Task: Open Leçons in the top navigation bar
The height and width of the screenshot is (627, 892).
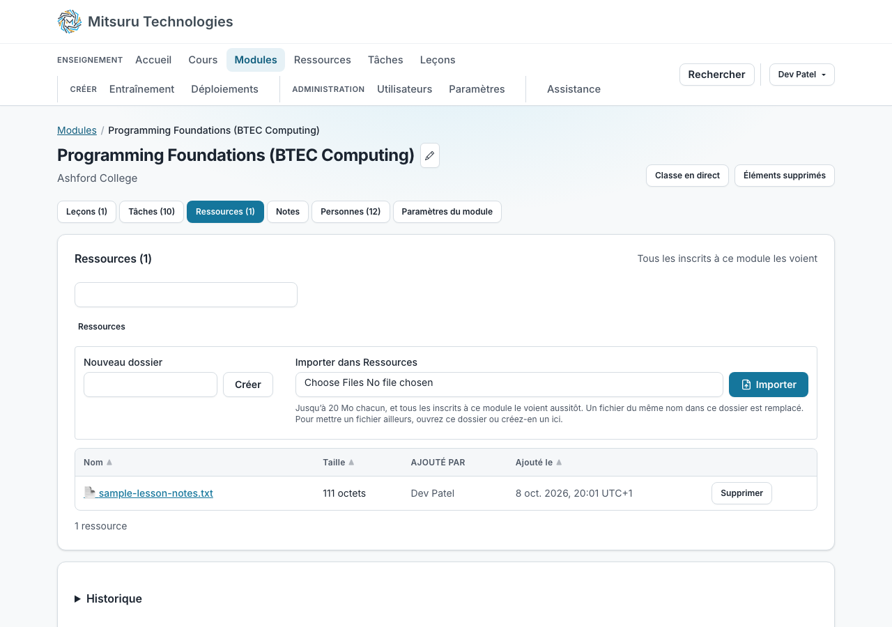Action: (438, 60)
